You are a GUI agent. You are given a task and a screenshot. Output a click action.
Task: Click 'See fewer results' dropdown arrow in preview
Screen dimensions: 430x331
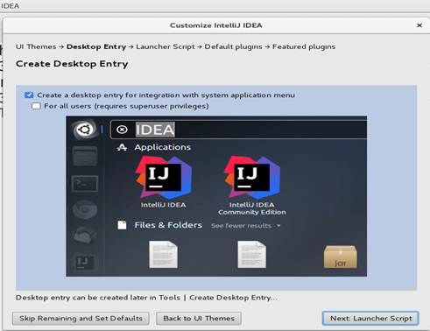point(278,226)
